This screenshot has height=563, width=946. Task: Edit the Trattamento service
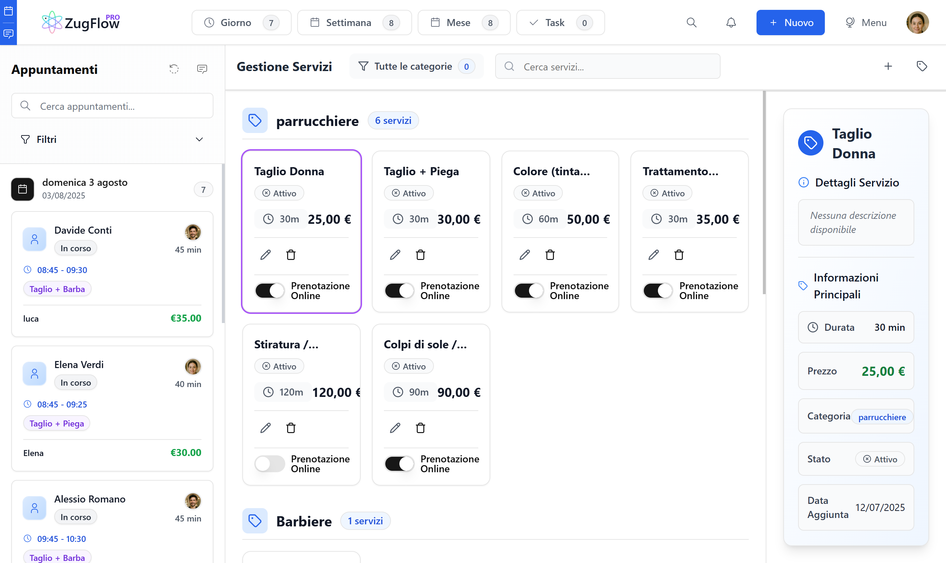tap(653, 254)
